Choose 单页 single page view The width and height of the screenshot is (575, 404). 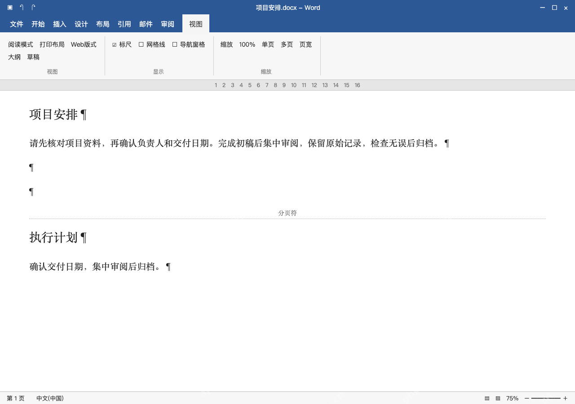[268, 44]
